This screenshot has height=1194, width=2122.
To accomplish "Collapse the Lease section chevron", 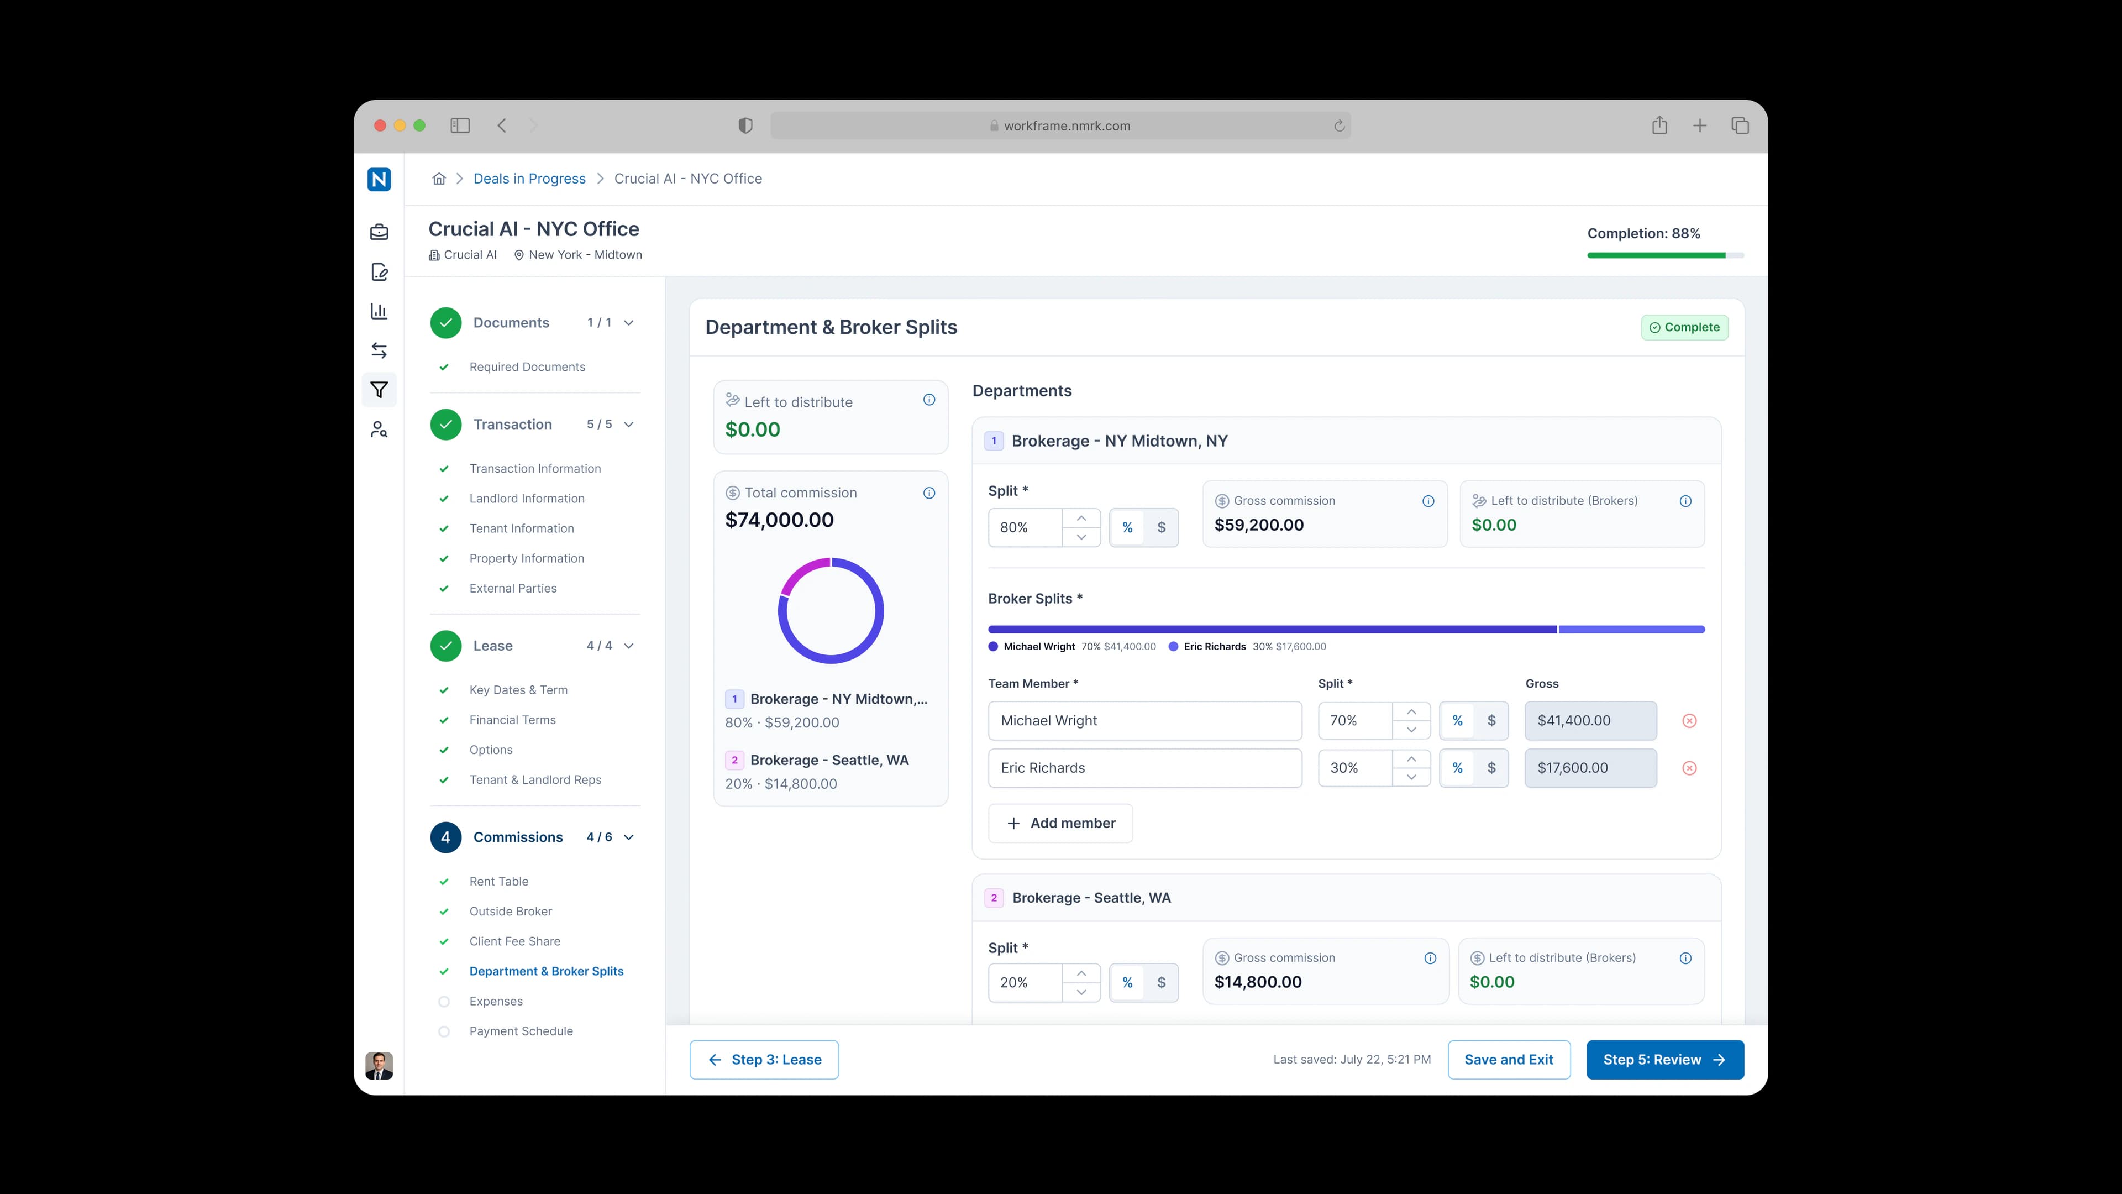I will (629, 646).
